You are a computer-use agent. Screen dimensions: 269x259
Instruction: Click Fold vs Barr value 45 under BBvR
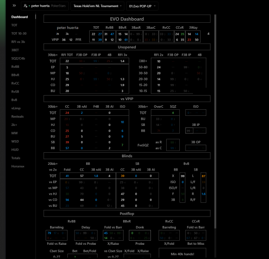[106, 233]
